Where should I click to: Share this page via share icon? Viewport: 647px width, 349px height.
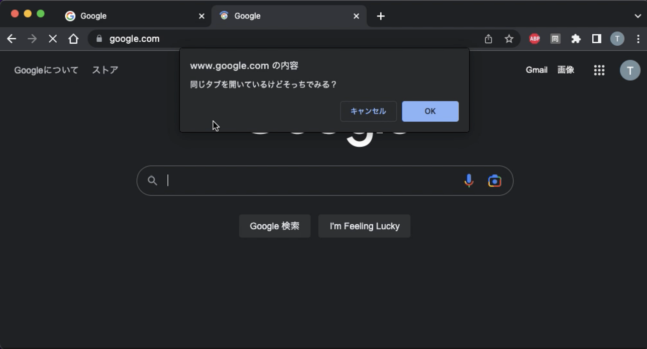click(x=488, y=39)
